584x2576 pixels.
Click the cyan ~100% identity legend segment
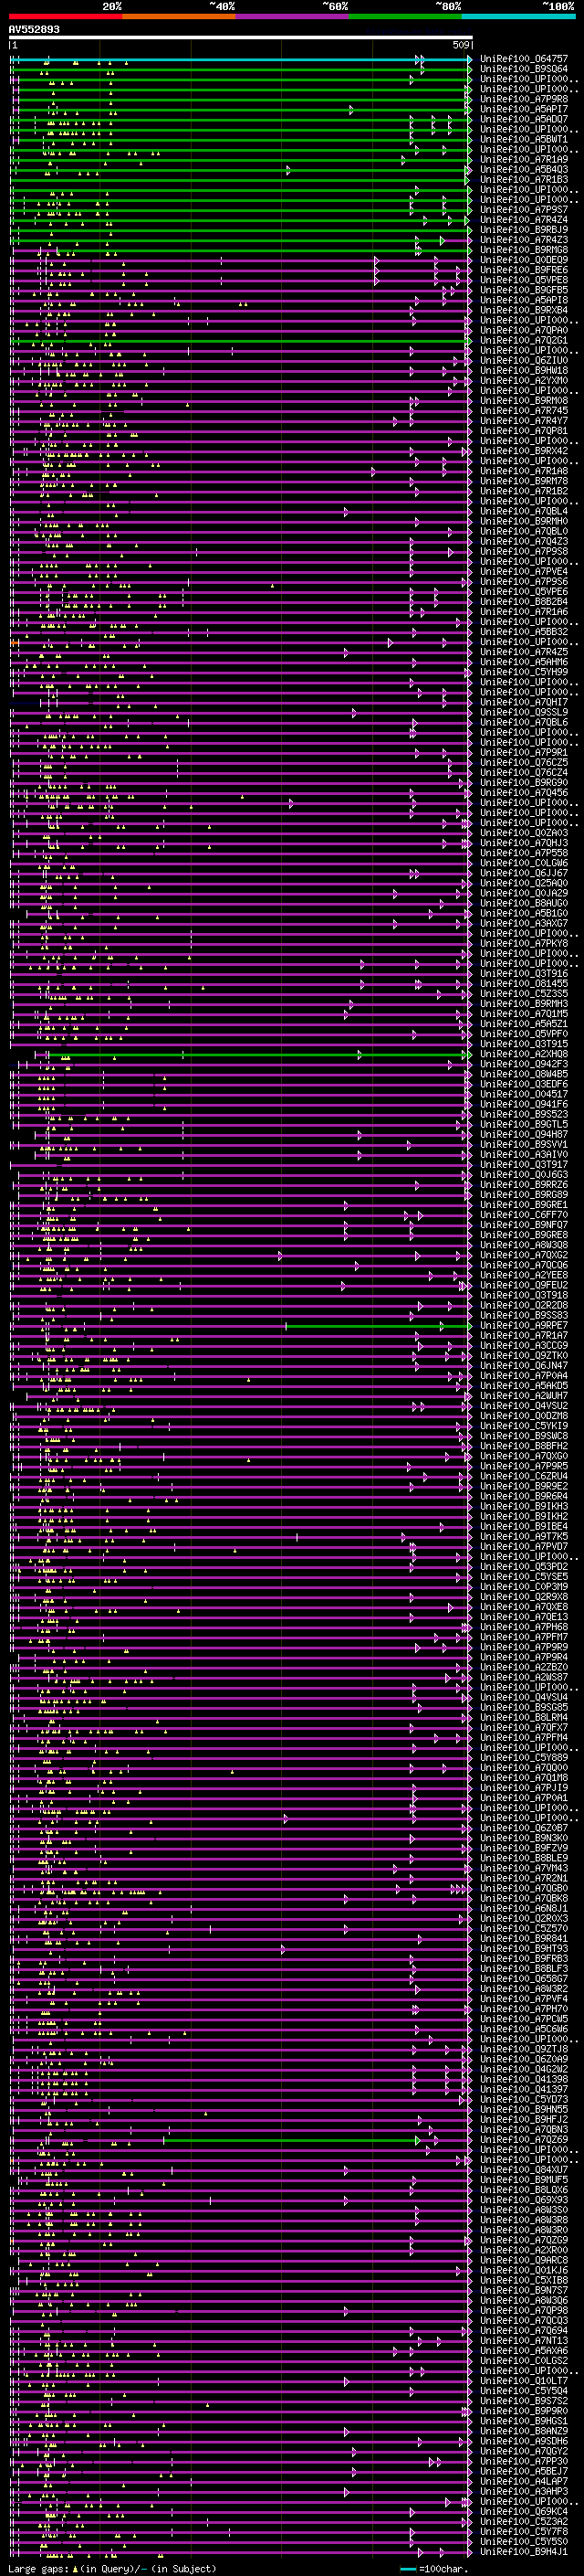click(x=518, y=16)
